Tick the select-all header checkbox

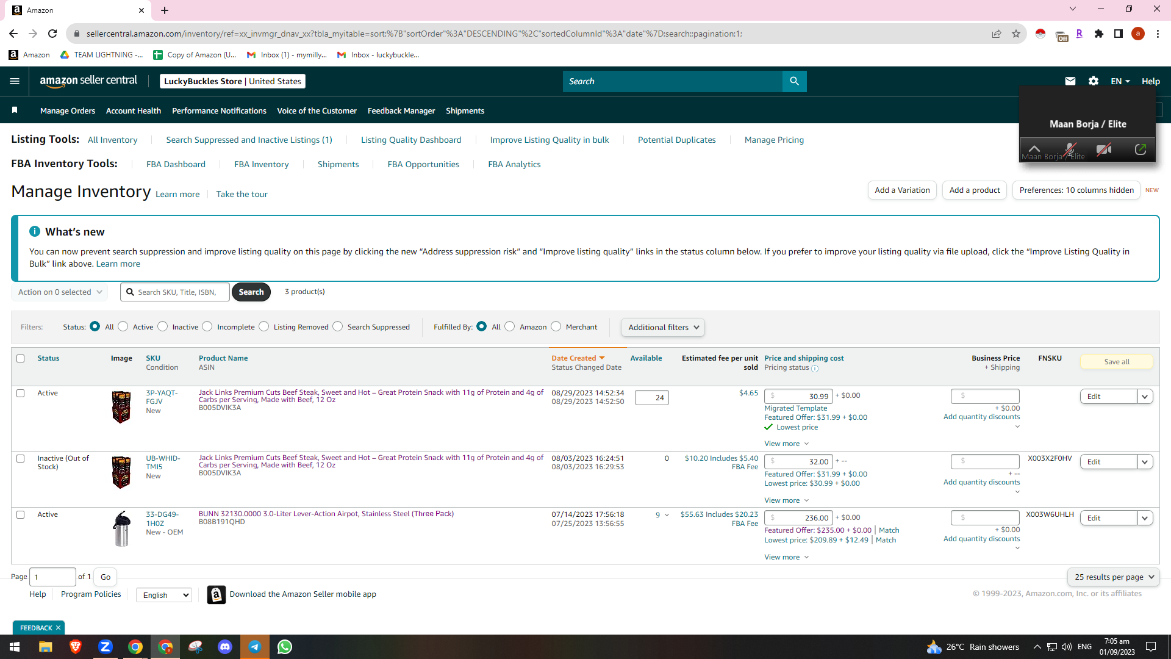pos(21,358)
